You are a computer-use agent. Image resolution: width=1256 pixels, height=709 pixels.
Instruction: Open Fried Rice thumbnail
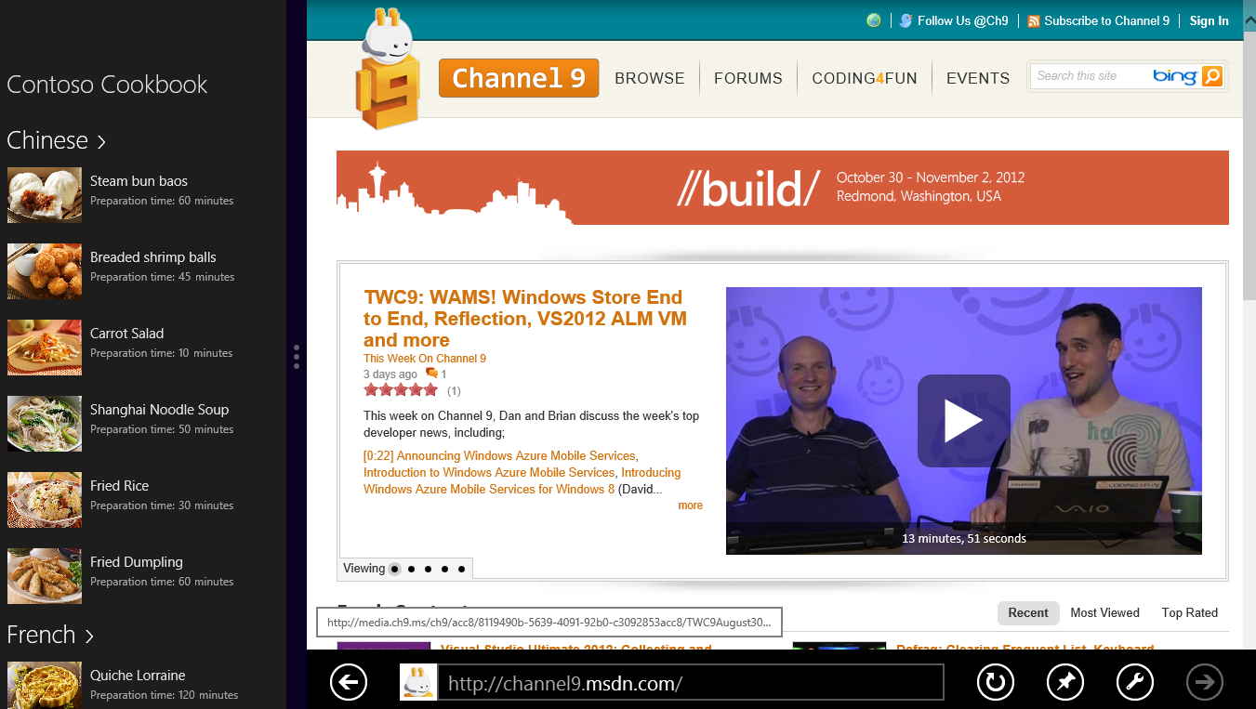(x=45, y=500)
